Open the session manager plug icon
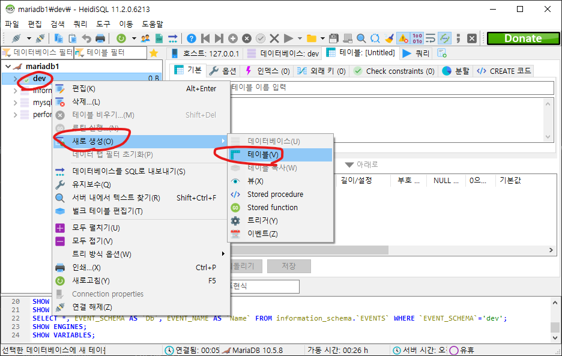This screenshot has height=356, width=562. tap(16, 38)
